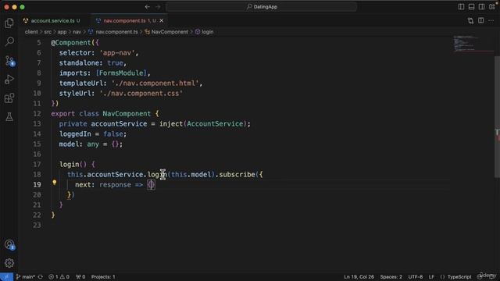Change indentation via Spaces: 2
The image size is (500, 281).
(x=391, y=277)
